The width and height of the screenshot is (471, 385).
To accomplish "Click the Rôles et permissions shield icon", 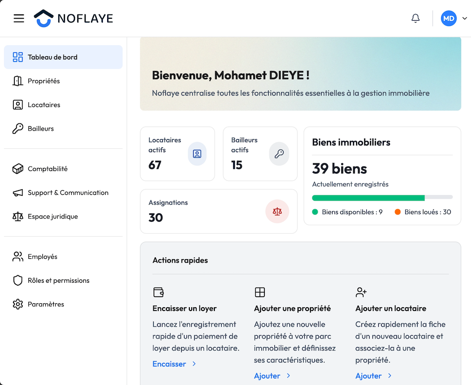I will [18, 280].
